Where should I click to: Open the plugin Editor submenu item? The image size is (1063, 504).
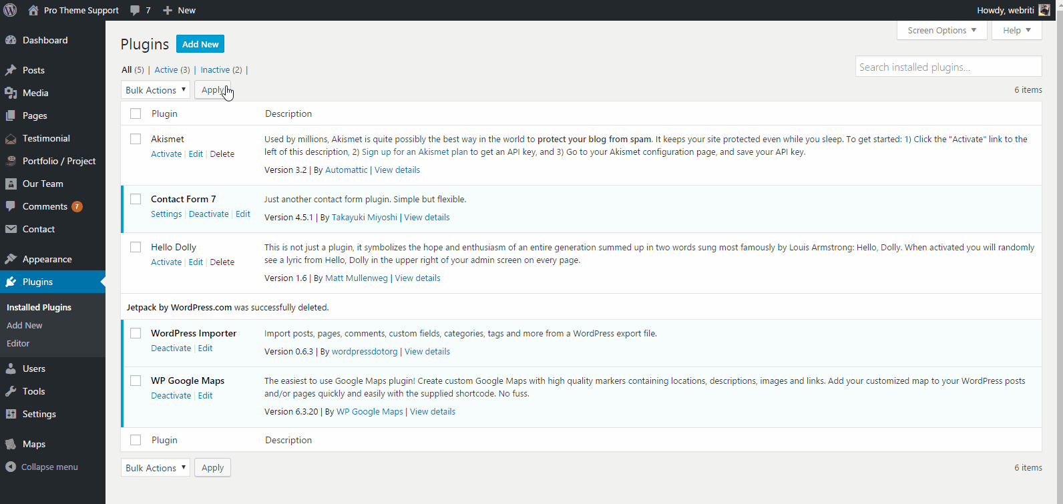[x=18, y=343]
